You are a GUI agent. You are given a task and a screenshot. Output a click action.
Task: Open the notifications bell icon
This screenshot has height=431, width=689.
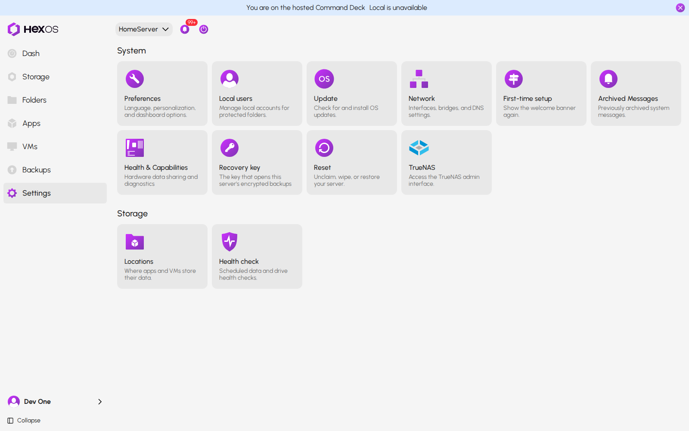pos(185,29)
